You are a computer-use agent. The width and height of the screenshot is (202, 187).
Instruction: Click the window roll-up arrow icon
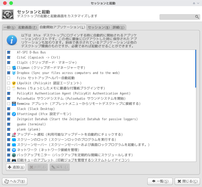click(x=194, y=3)
